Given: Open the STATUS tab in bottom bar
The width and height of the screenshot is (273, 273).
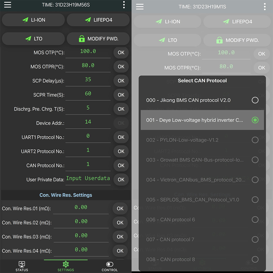Looking at the screenshot, I should [x=22, y=266].
